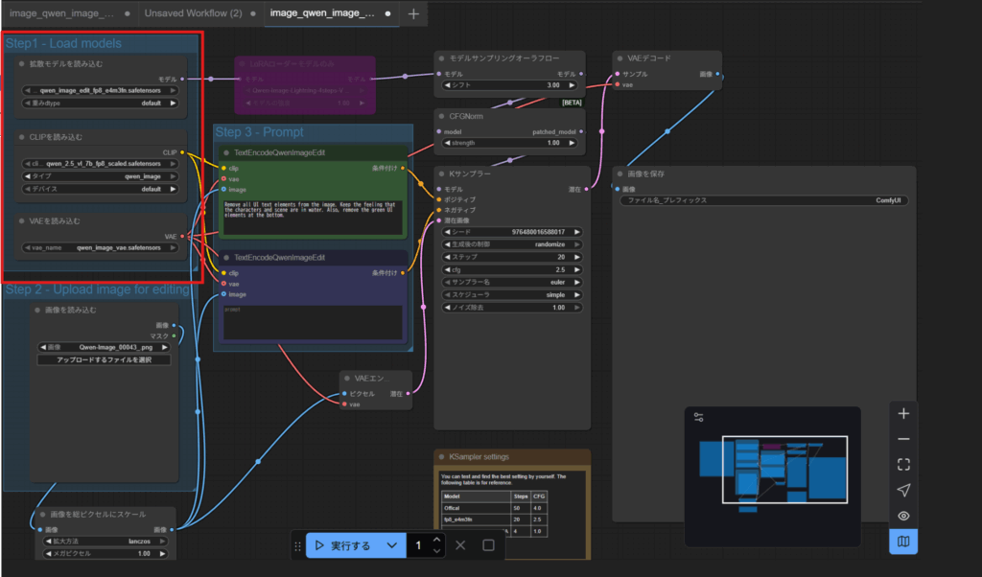This screenshot has height=577, width=982.
Task: Toggle link visibility with the eye icon
Action: pos(903,516)
